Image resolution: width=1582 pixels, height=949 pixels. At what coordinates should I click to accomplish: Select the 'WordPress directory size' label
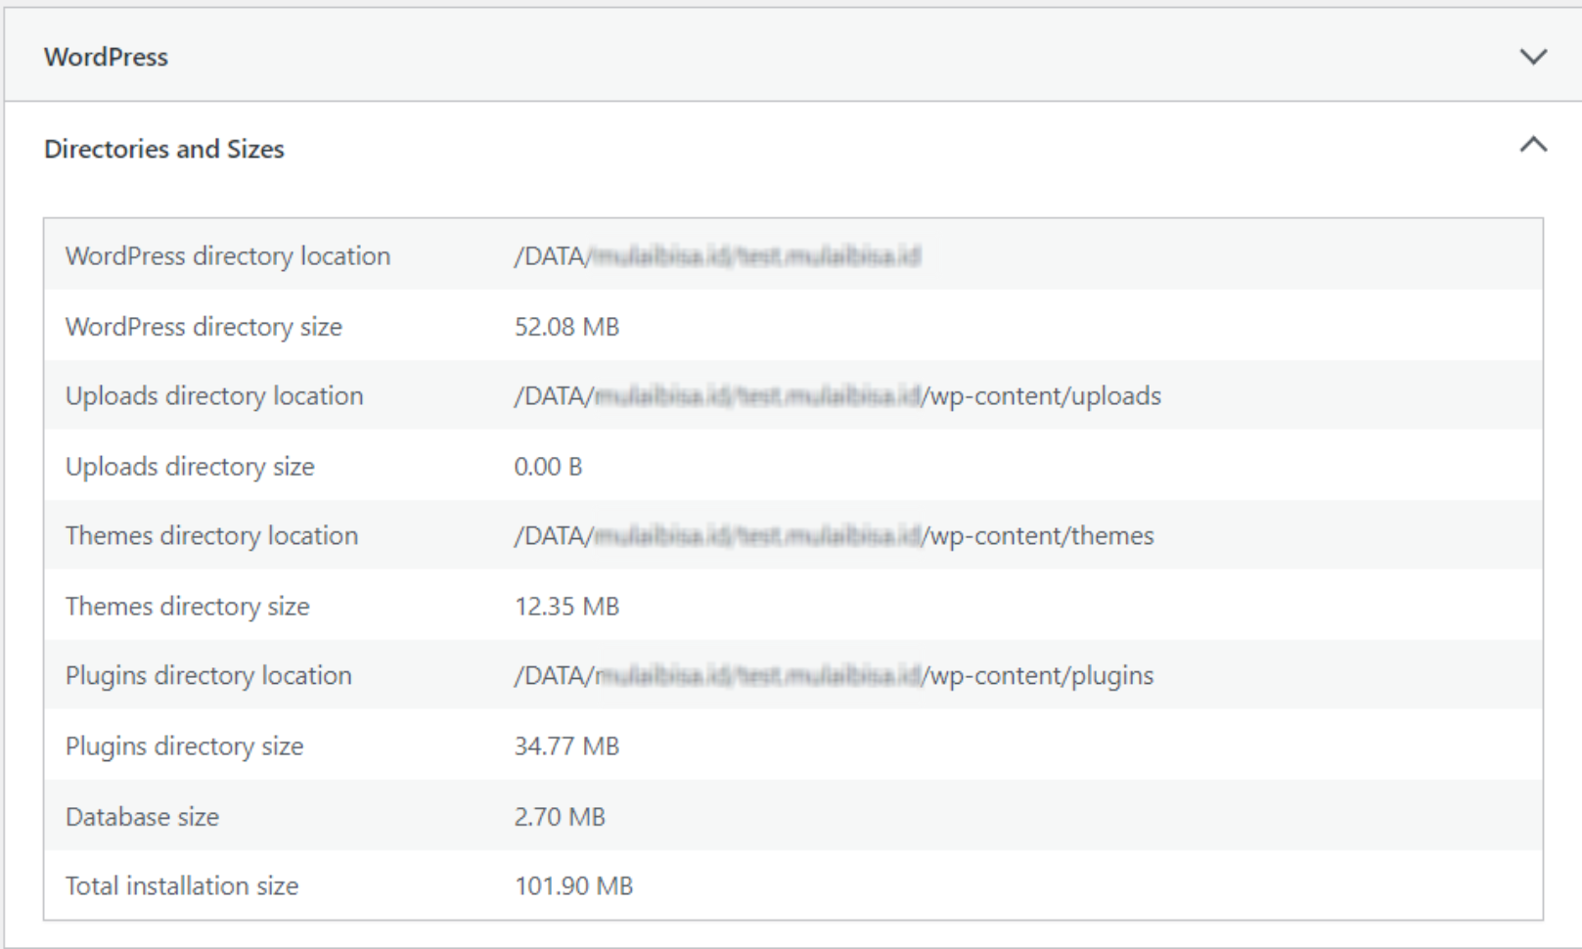click(203, 327)
